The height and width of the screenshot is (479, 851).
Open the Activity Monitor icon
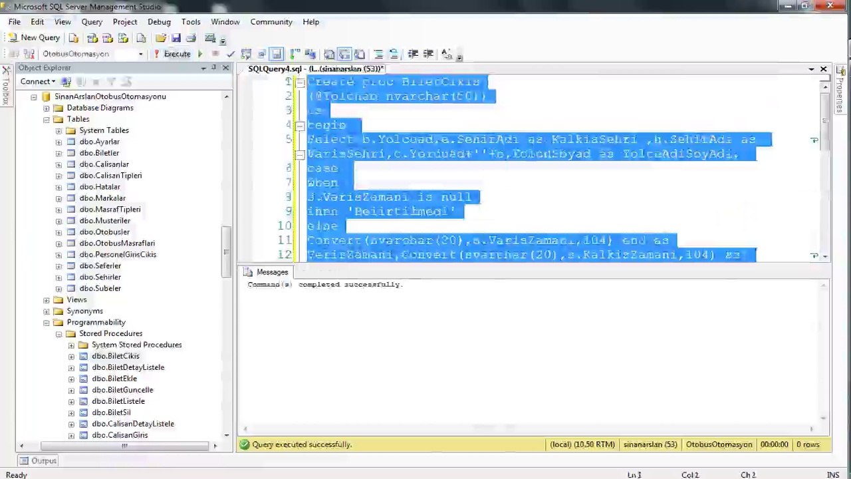[x=210, y=38]
